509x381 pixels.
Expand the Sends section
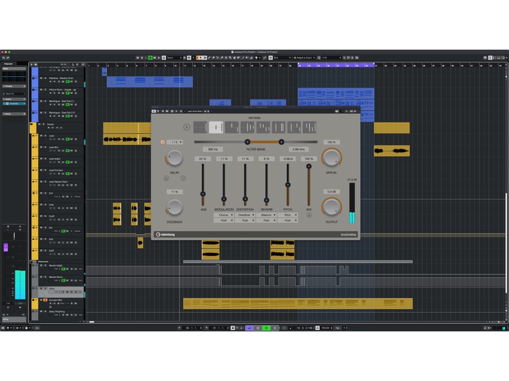tap(14, 114)
